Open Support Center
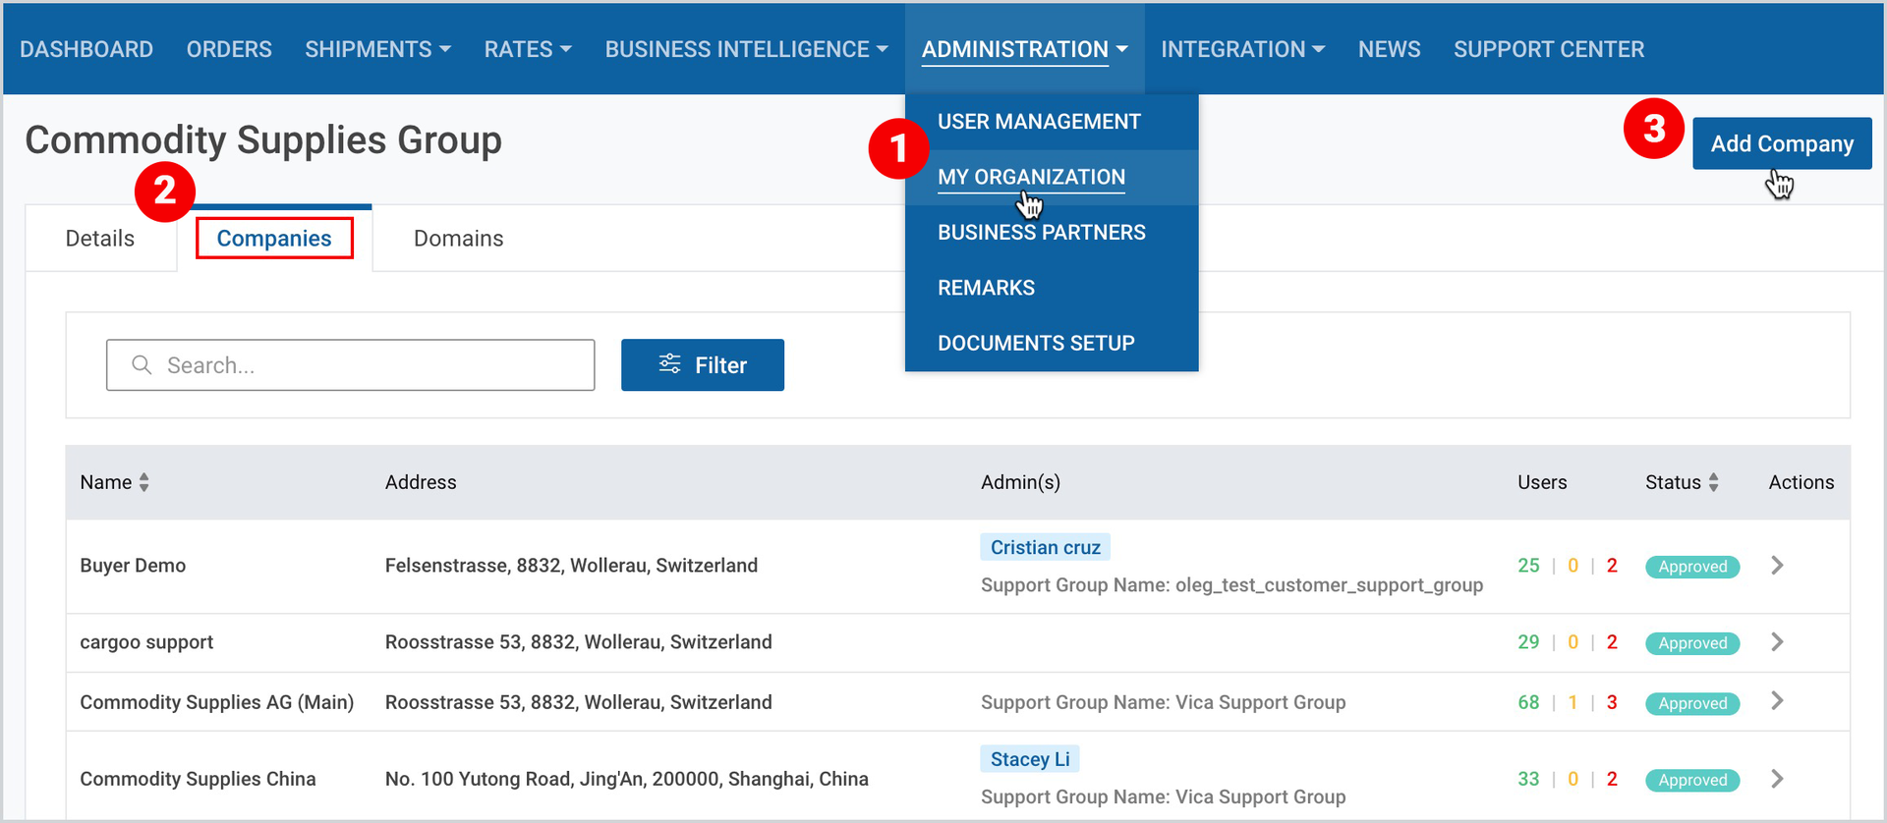The width and height of the screenshot is (1887, 823). pos(1549,49)
